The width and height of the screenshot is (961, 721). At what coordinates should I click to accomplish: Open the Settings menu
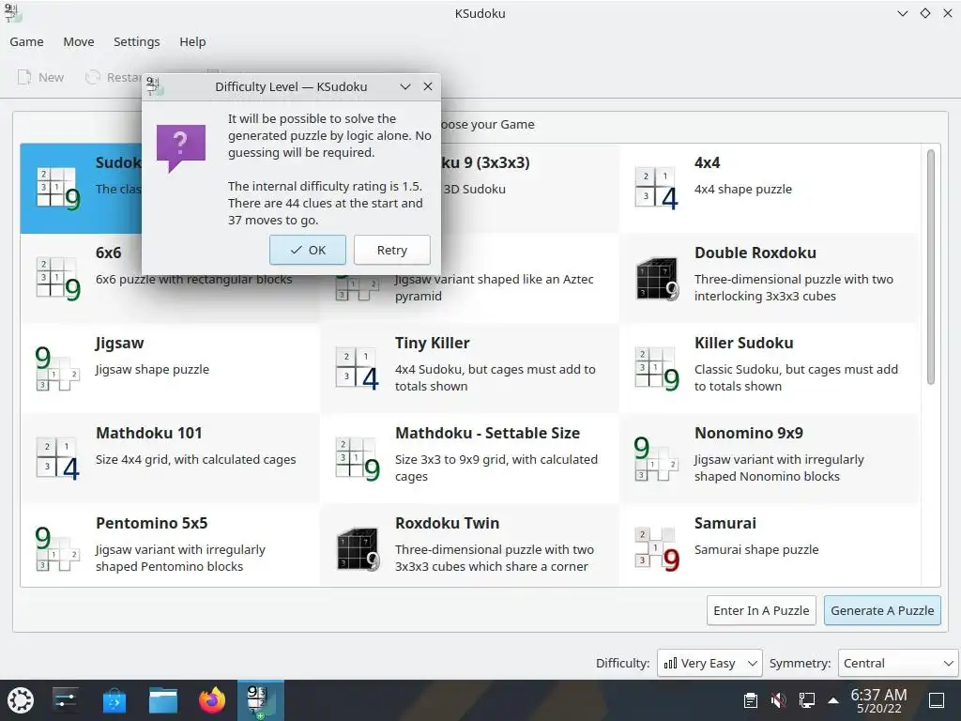(x=137, y=41)
